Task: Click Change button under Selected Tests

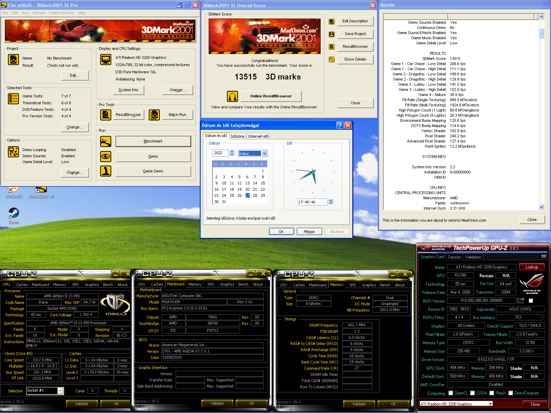Action: (75, 127)
